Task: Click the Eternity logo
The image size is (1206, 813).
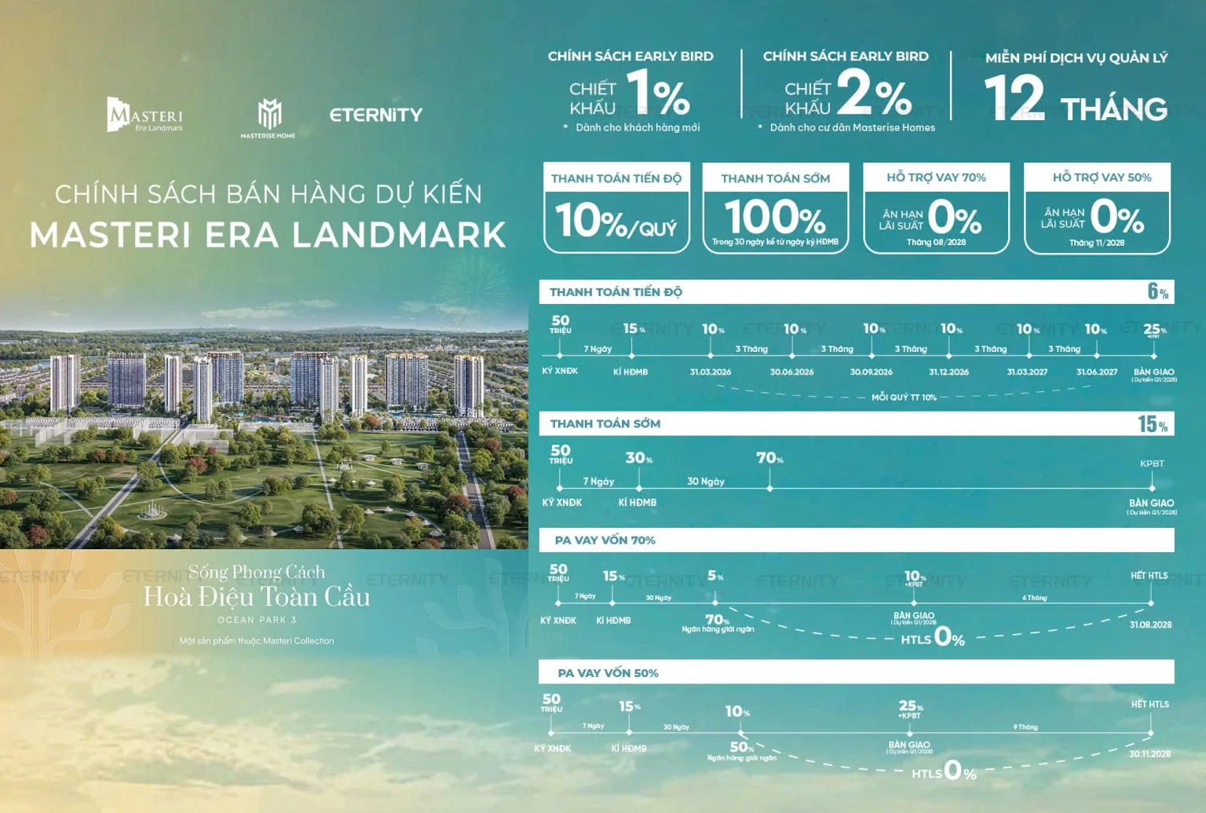Action: [x=375, y=115]
